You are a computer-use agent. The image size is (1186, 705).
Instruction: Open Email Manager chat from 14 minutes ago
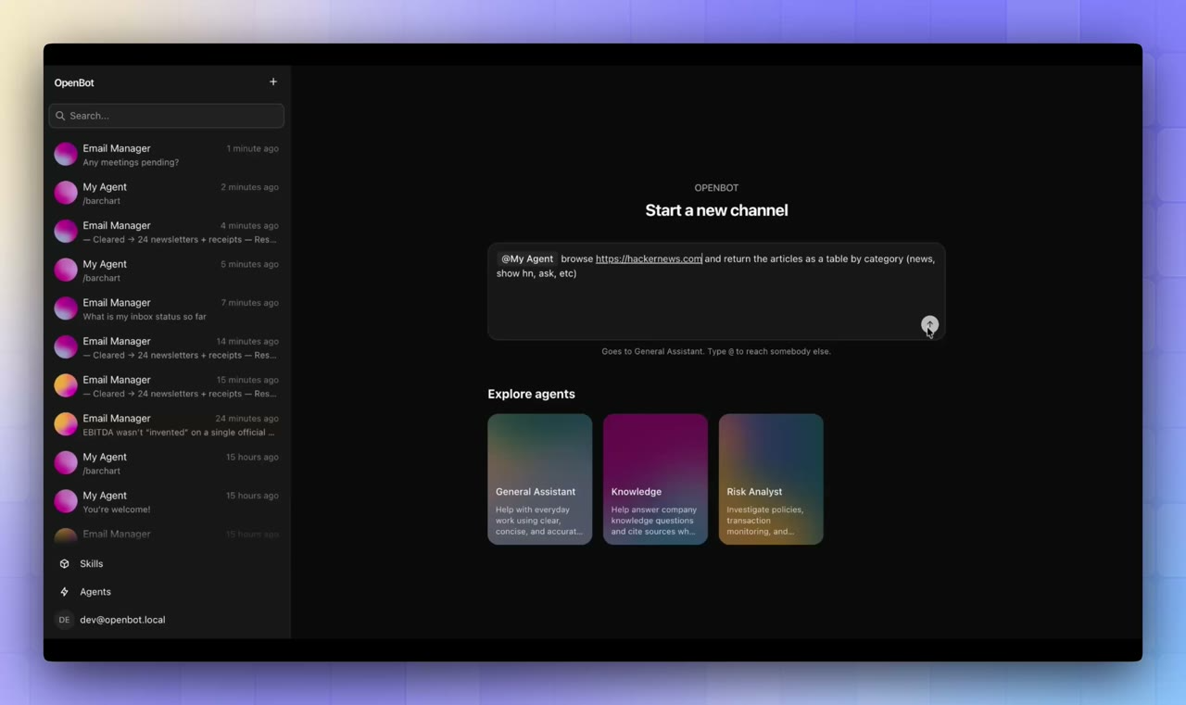click(167, 347)
